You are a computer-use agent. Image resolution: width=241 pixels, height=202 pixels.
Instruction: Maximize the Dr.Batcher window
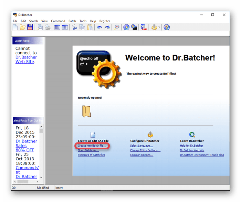(213, 15)
